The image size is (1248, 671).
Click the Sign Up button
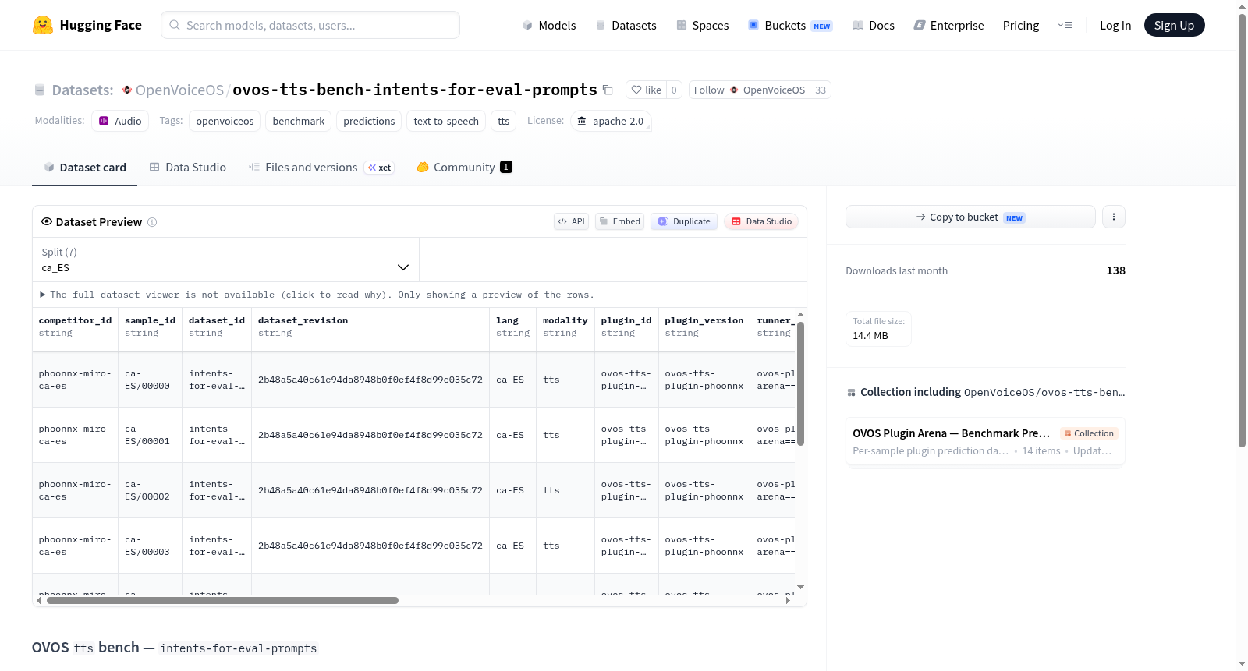pyautogui.click(x=1175, y=25)
